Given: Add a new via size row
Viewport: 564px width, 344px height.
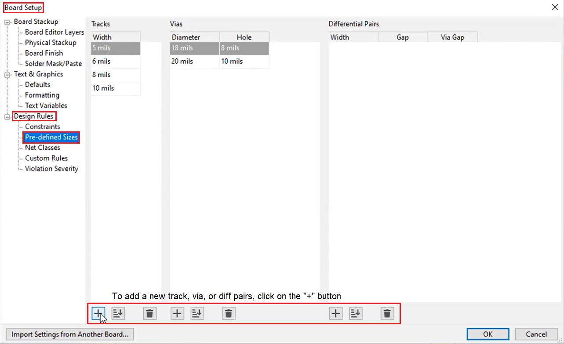Looking at the screenshot, I should point(177,313).
